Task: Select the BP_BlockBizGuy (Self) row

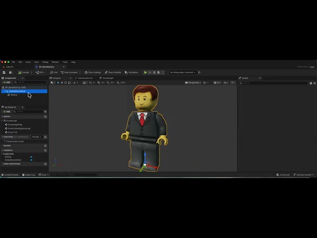Action: (24, 87)
